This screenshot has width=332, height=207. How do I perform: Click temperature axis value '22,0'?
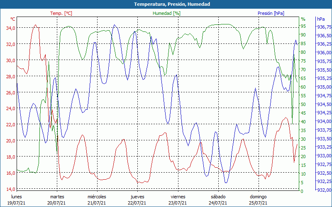click(10, 125)
